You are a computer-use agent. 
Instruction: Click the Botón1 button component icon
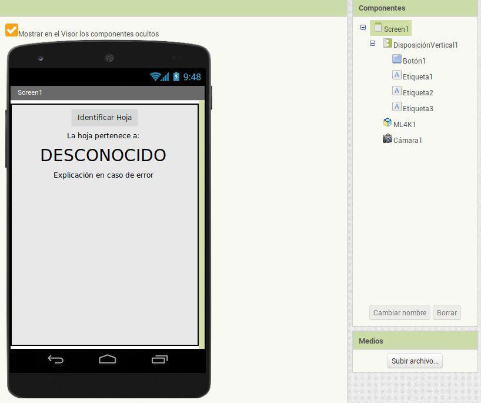(397, 59)
